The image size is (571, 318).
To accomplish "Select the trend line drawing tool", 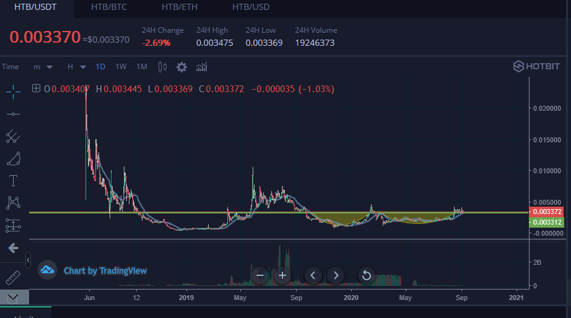I will click(13, 114).
